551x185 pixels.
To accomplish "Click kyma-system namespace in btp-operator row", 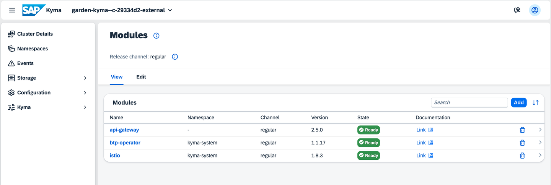I will tap(202, 143).
